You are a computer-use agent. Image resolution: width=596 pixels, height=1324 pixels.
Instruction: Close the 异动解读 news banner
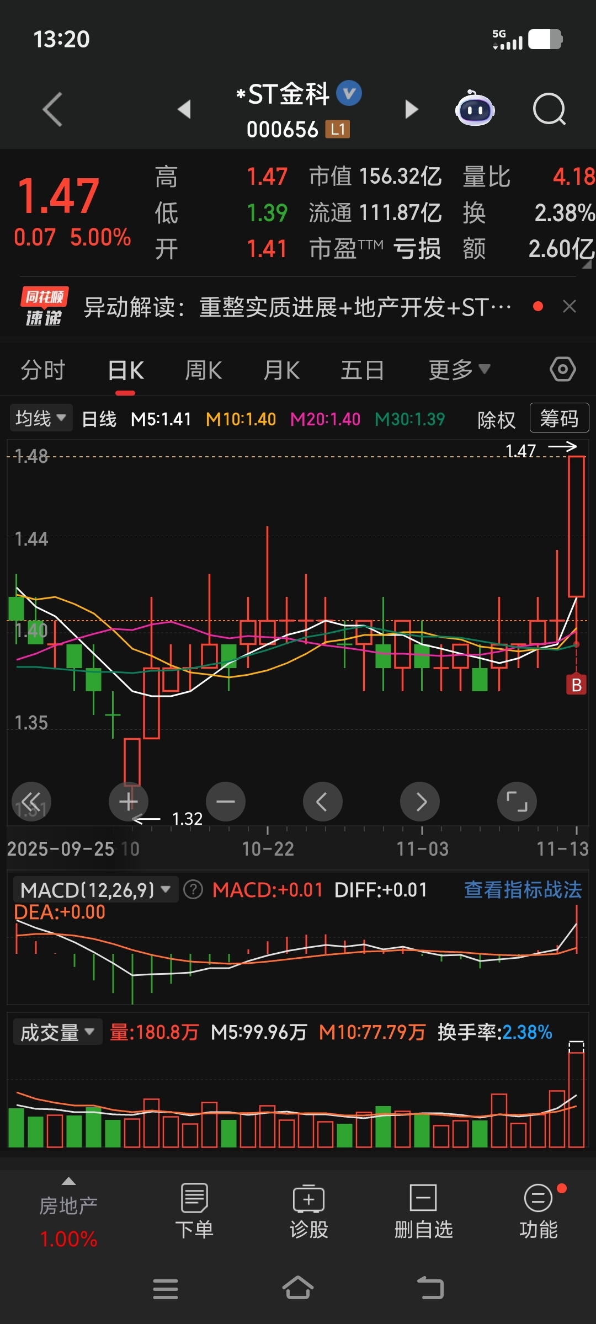point(570,306)
